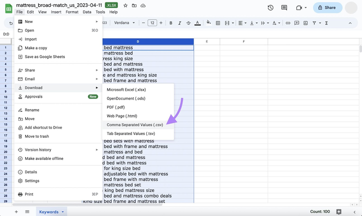The image size is (362, 216).
Task: Click the undo arrow
Action: click(x=11, y=23)
